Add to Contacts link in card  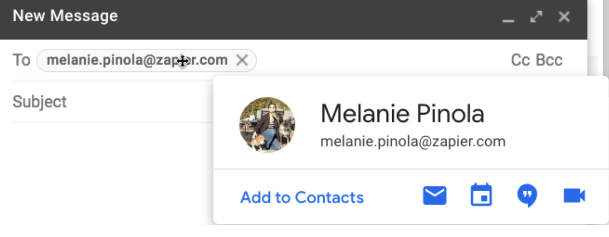point(302,198)
